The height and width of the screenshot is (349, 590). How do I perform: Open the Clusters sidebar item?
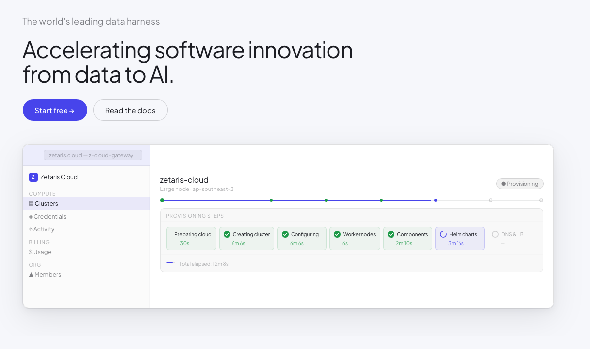87,204
